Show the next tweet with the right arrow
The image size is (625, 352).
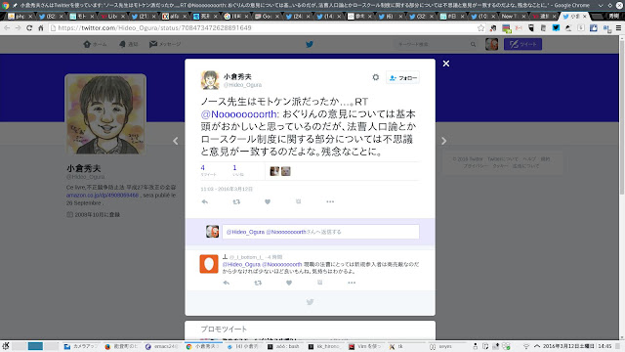(x=443, y=141)
